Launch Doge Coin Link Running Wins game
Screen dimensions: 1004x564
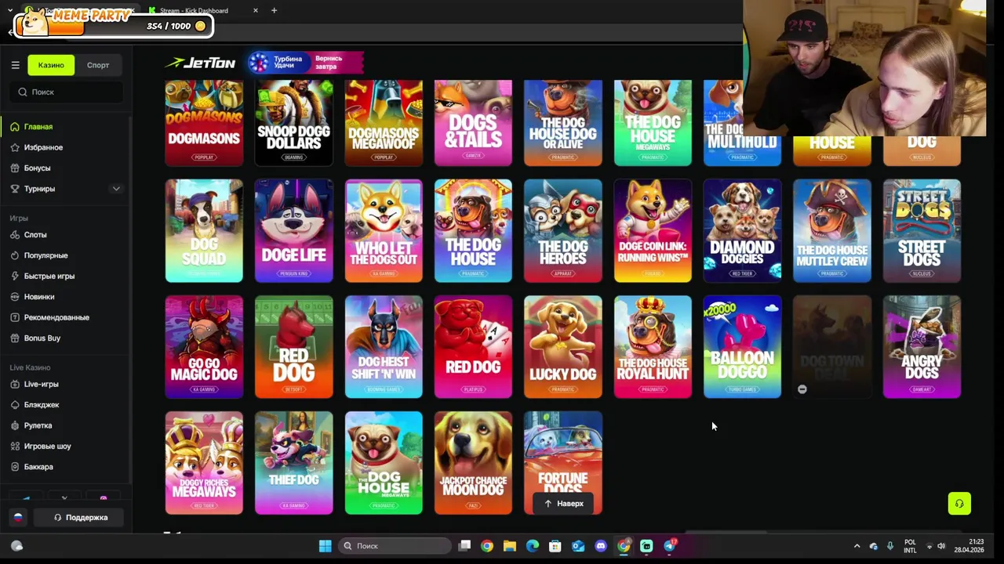pos(653,230)
